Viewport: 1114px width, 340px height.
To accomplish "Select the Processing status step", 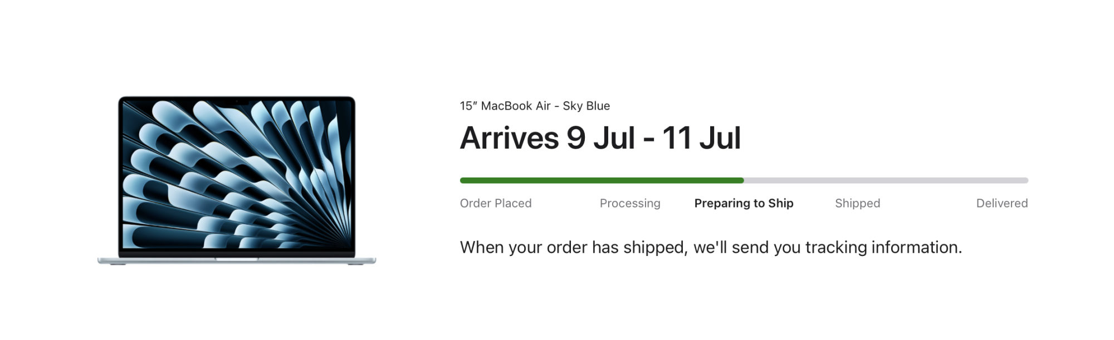I will tap(629, 203).
